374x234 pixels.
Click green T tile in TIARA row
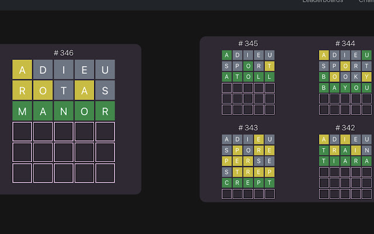tap(324, 161)
